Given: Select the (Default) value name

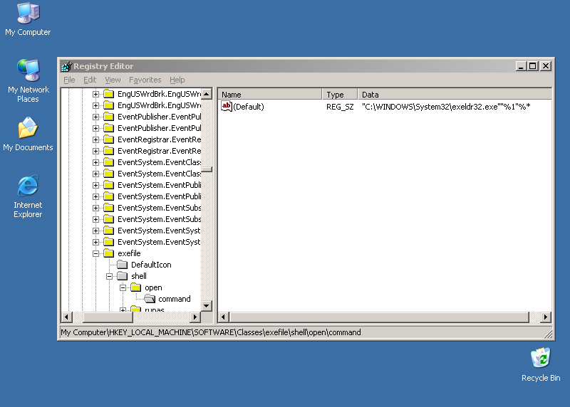Looking at the screenshot, I should click(x=249, y=107).
